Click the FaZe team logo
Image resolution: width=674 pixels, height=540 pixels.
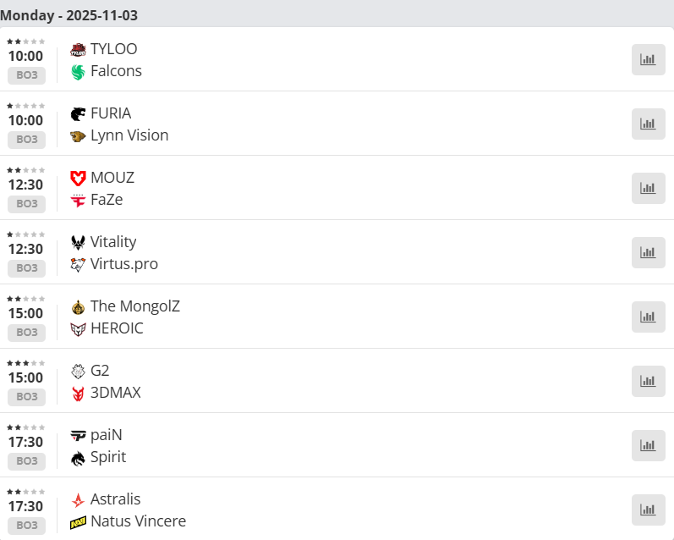point(78,201)
